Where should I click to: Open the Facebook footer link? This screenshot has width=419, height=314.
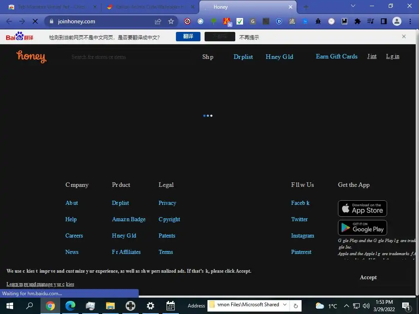[300, 203]
